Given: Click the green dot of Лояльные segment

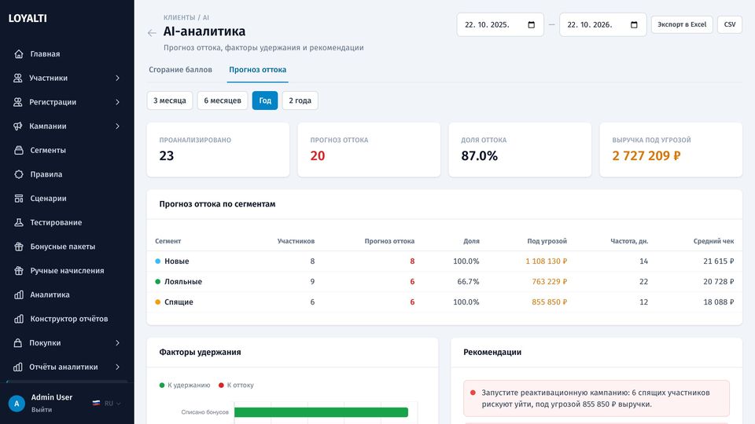Looking at the screenshot, I should [157, 281].
